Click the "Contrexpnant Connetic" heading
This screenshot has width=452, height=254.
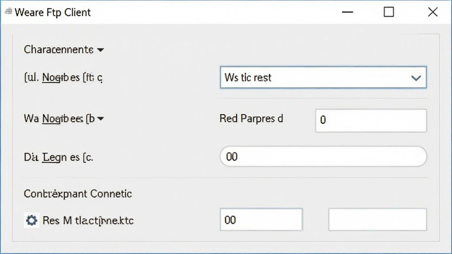pos(78,194)
